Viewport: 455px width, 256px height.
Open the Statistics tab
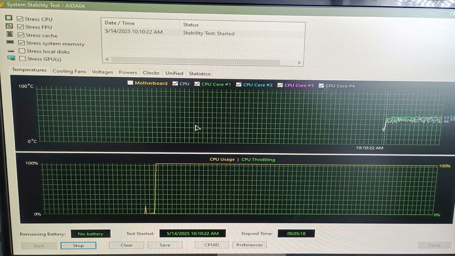click(x=200, y=74)
